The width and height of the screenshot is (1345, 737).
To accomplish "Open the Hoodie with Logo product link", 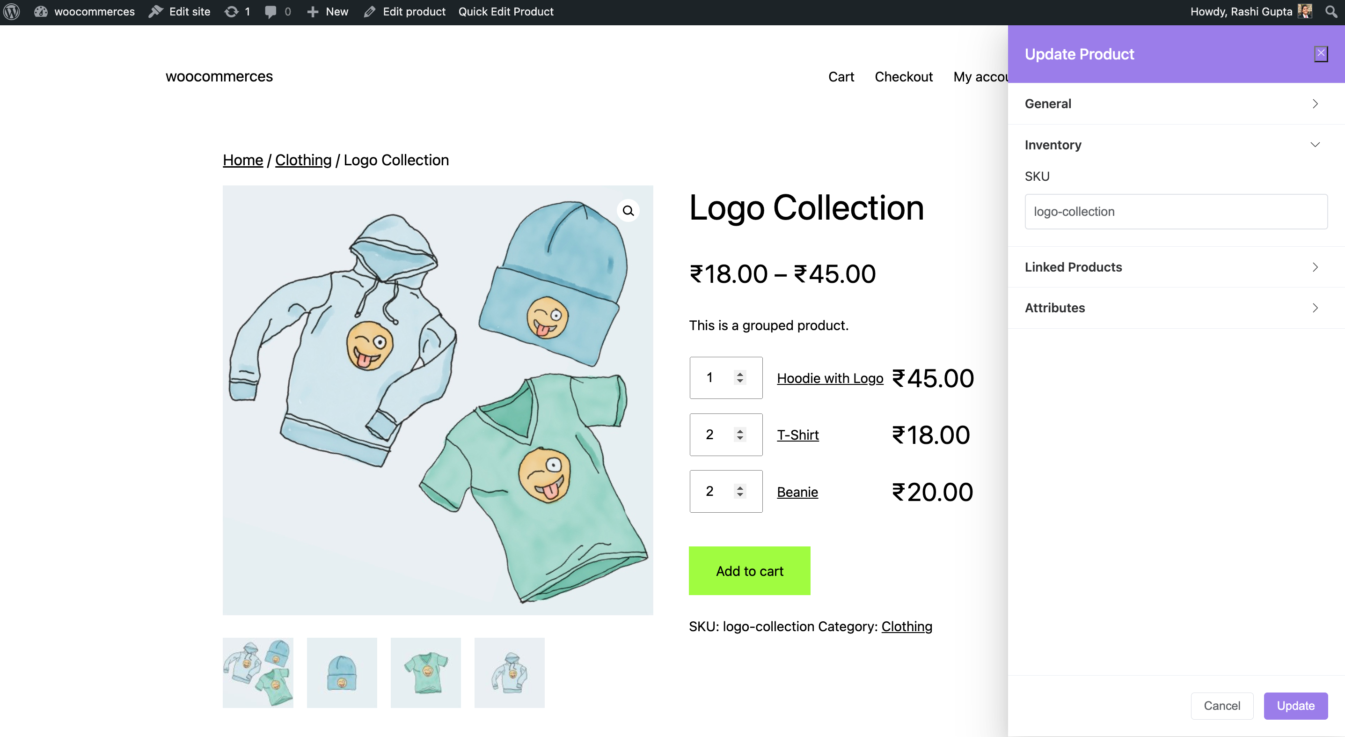I will coord(830,379).
